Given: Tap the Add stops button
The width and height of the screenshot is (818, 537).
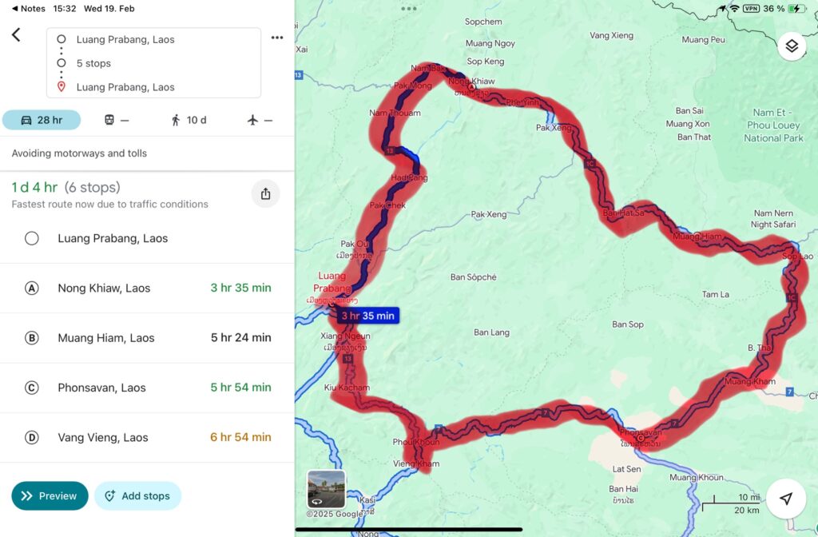Looking at the screenshot, I should pos(137,495).
